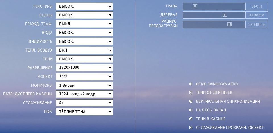Open the ТЕКСТУРЫ dropdown
This screenshot has width=273, height=133.
pyautogui.click(x=84, y=6)
